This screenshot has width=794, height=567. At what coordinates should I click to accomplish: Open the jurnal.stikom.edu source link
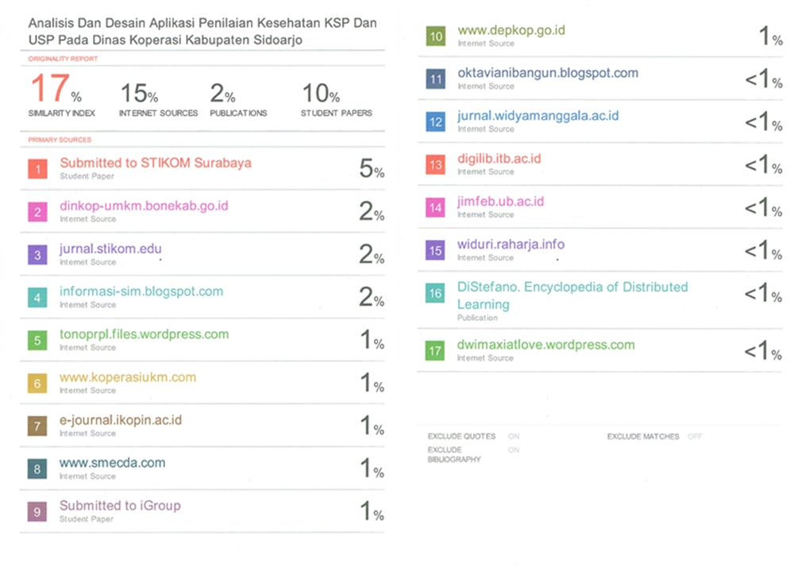click(110, 249)
